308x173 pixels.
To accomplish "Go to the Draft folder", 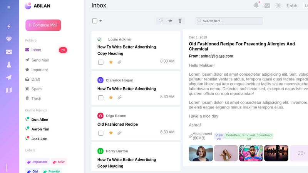I will click(36, 79).
